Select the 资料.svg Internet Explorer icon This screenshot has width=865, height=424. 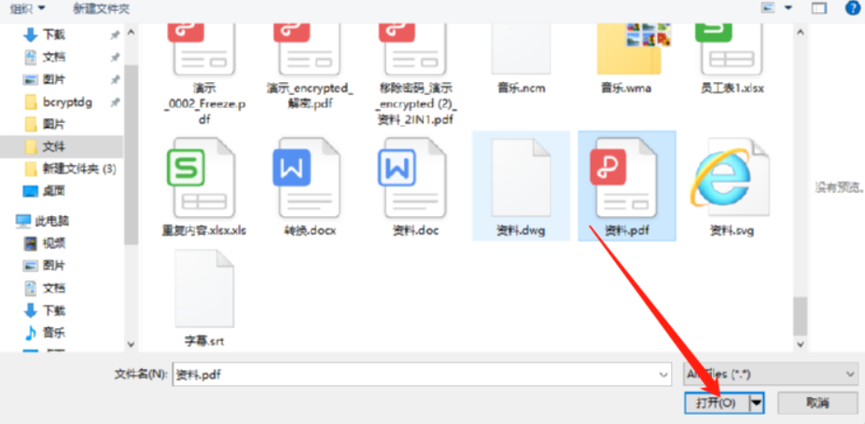pyautogui.click(x=728, y=178)
